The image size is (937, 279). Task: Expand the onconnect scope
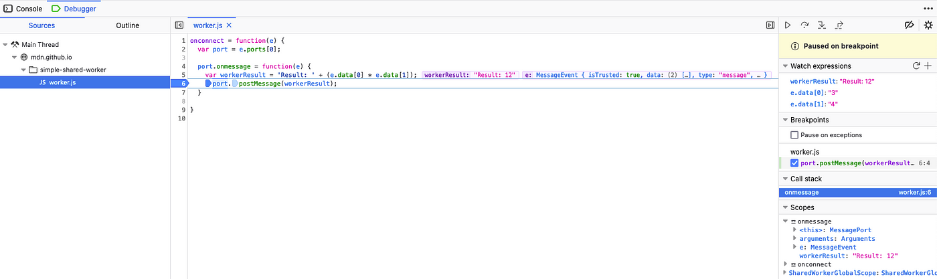pos(786,265)
